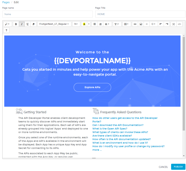Open 'What types of clients can invoke these APIs?'
This screenshot has width=186, height=171.
120,132
